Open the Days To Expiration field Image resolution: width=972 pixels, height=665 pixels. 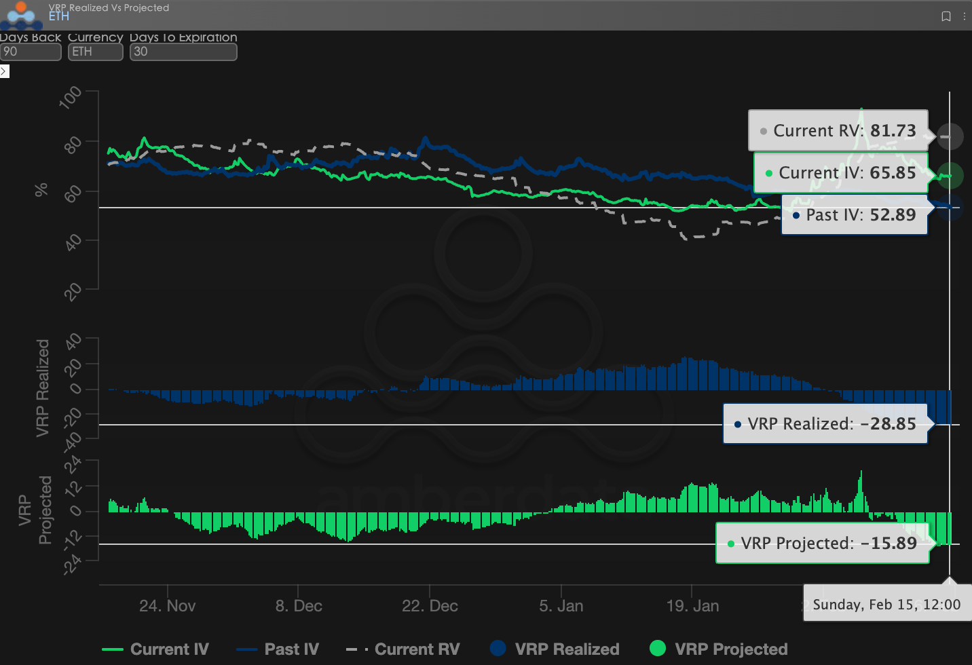pos(183,52)
